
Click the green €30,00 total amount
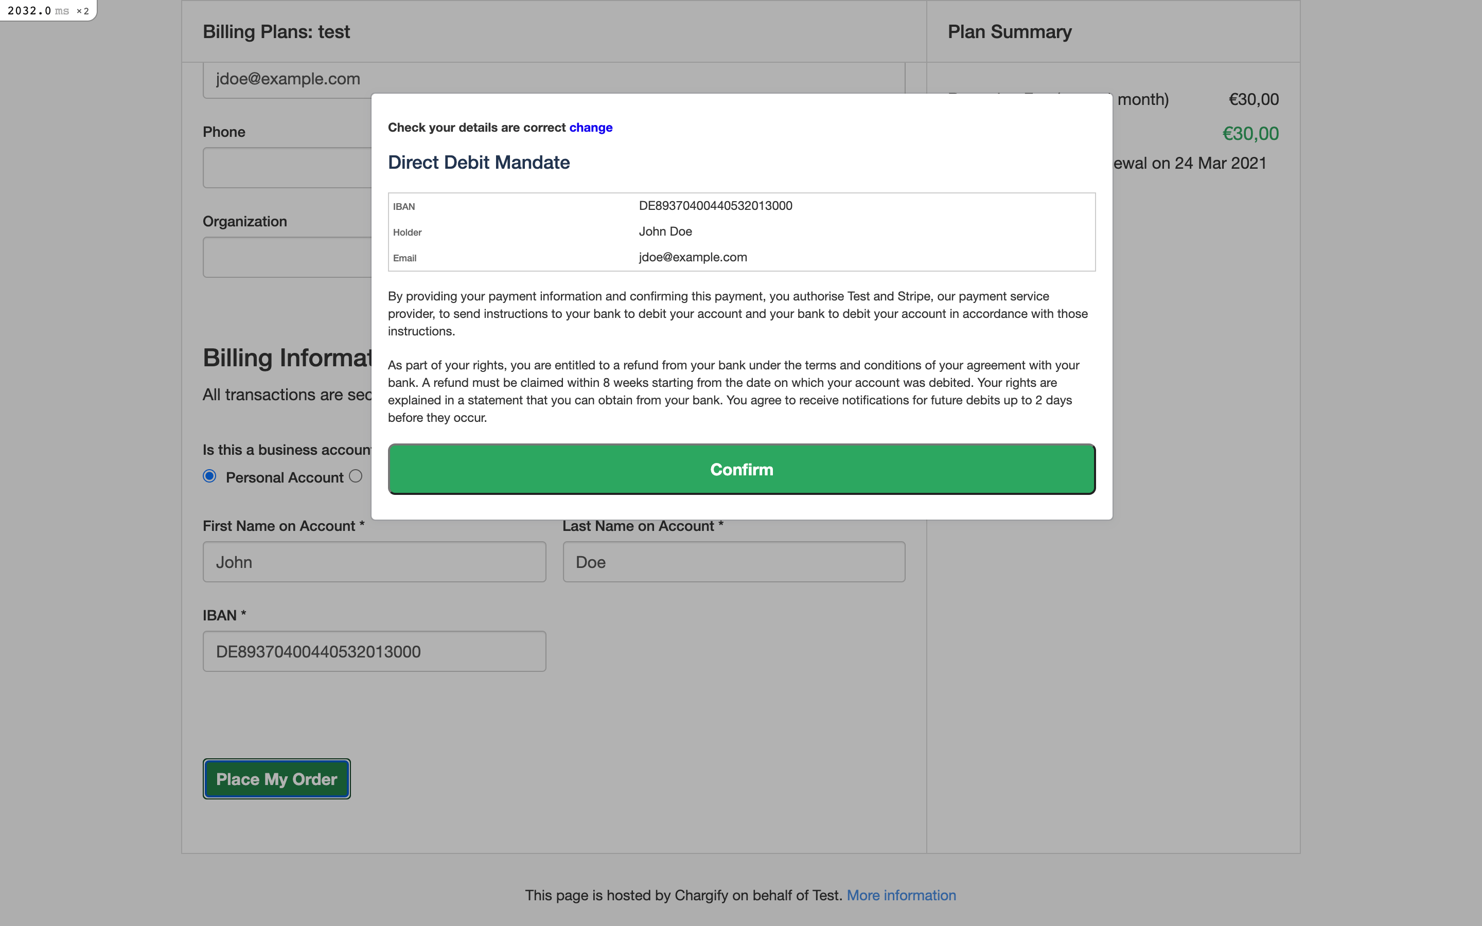pos(1250,134)
